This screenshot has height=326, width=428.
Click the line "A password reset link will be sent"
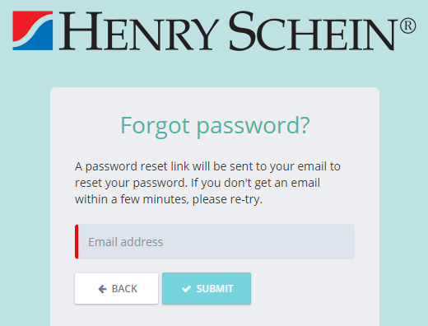(x=207, y=166)
